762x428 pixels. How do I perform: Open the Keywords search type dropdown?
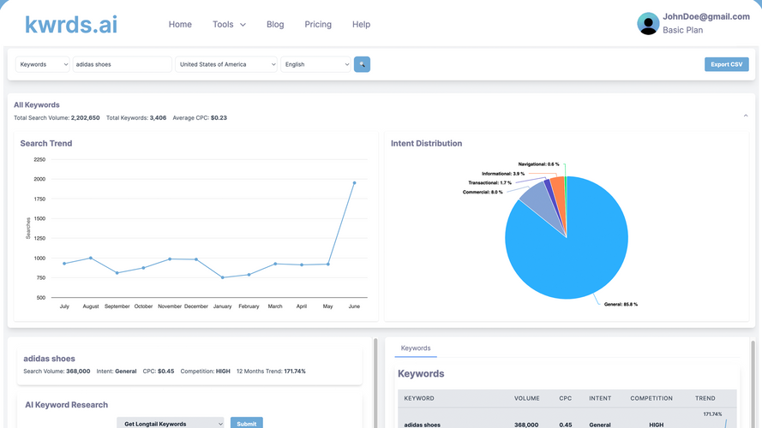click(43, 64)
